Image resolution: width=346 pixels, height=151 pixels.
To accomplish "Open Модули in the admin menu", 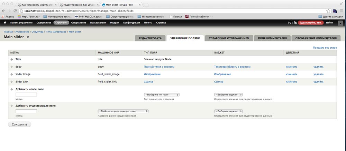I will 114,23.
